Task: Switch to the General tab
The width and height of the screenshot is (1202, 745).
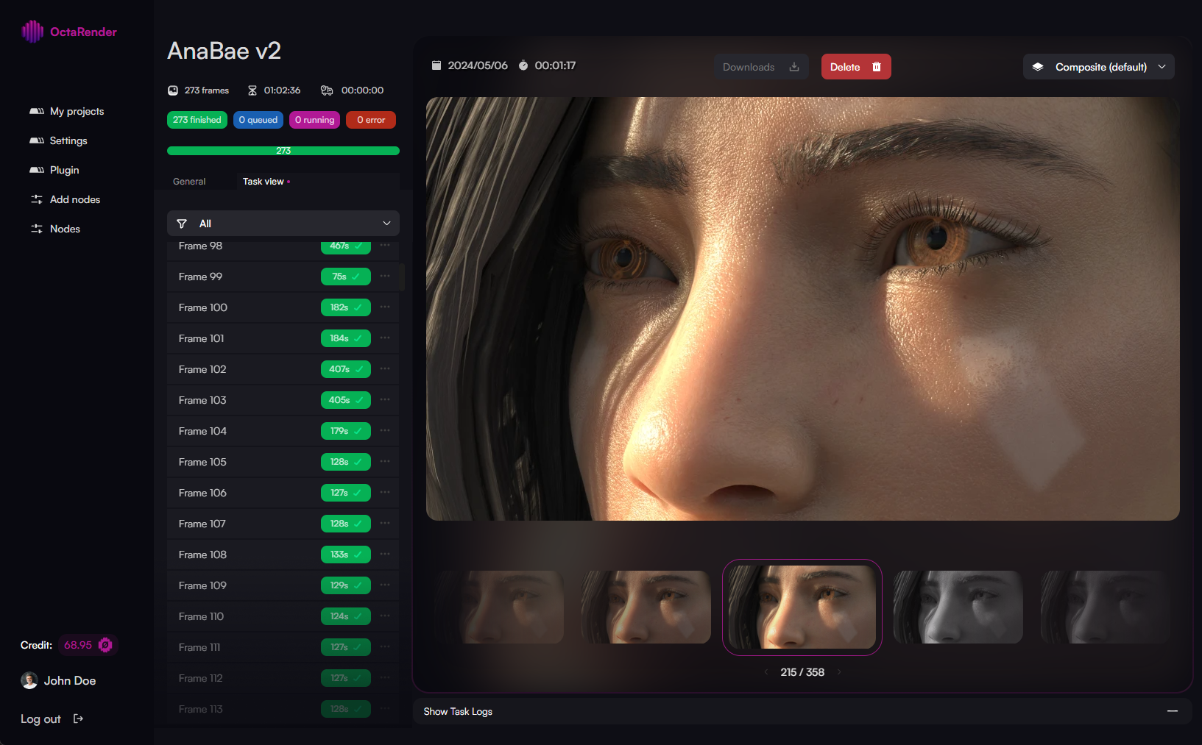Action: 189,182
